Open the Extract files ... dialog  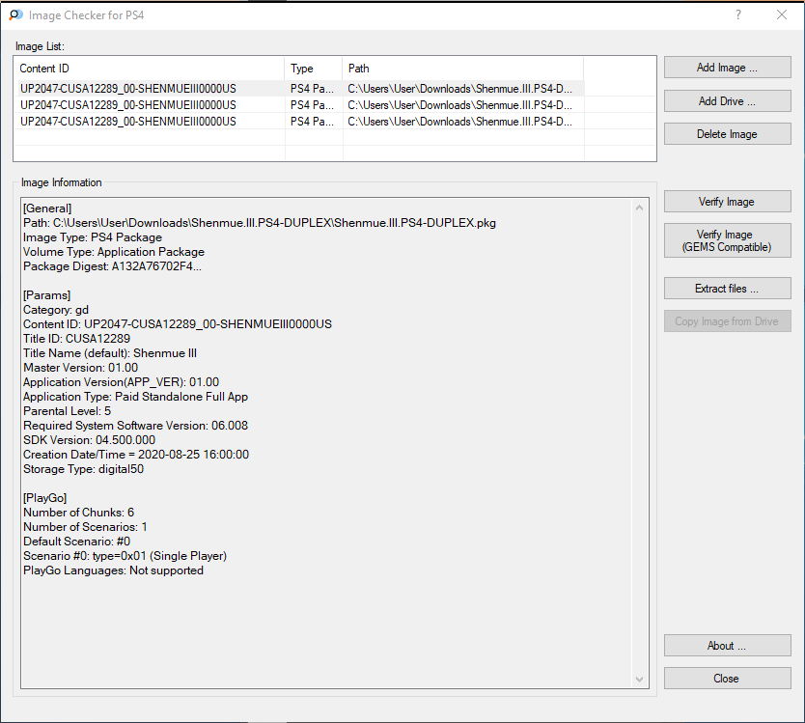[727, 289]
